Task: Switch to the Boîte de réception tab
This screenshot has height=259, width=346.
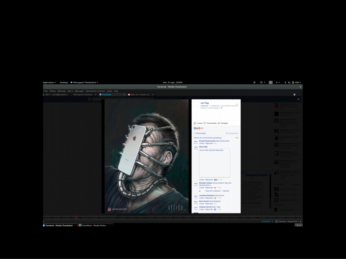Action: (140, 94)
